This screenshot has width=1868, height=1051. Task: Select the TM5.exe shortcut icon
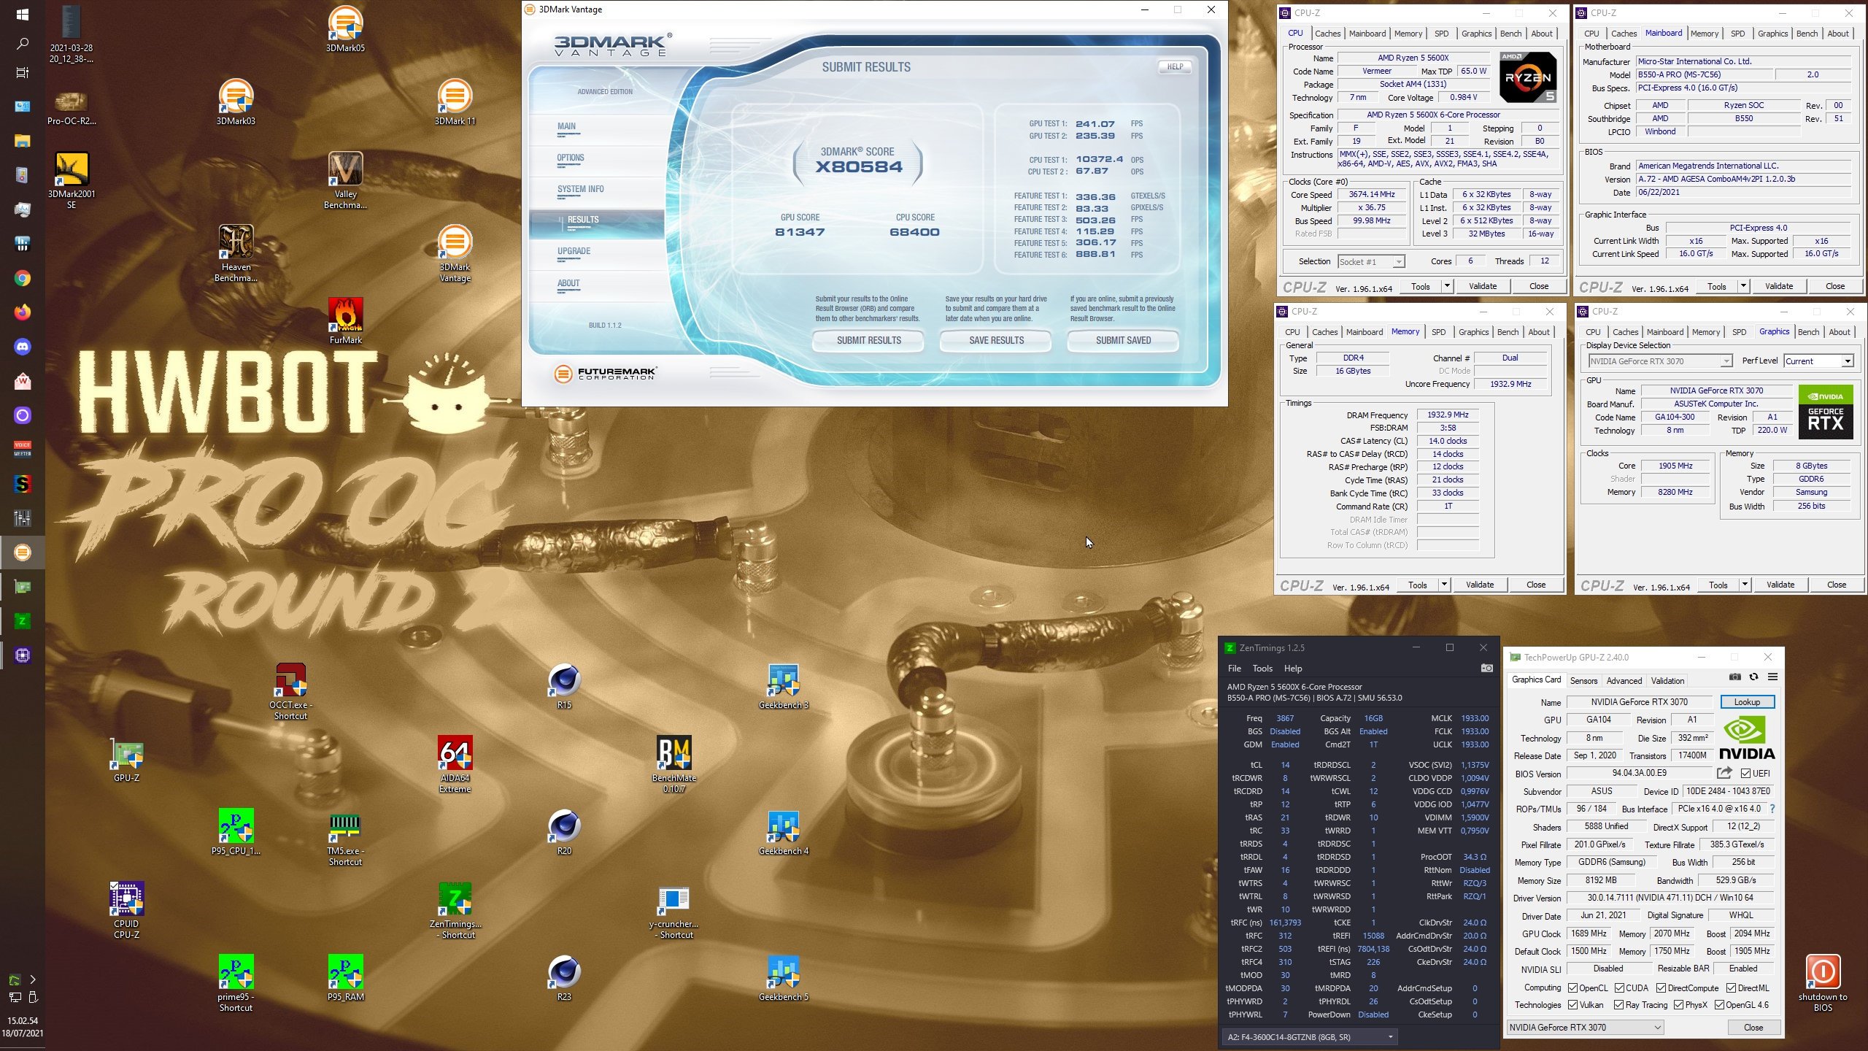pyautogui.click(x=345, y=837)
